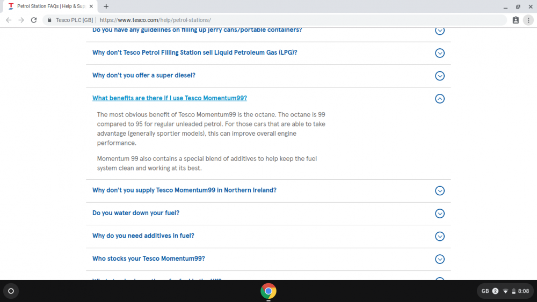This screenshot has height=302, width=537.
Task: Expand the Who stocks Momentum99 chevron
Action: point(440,259)
